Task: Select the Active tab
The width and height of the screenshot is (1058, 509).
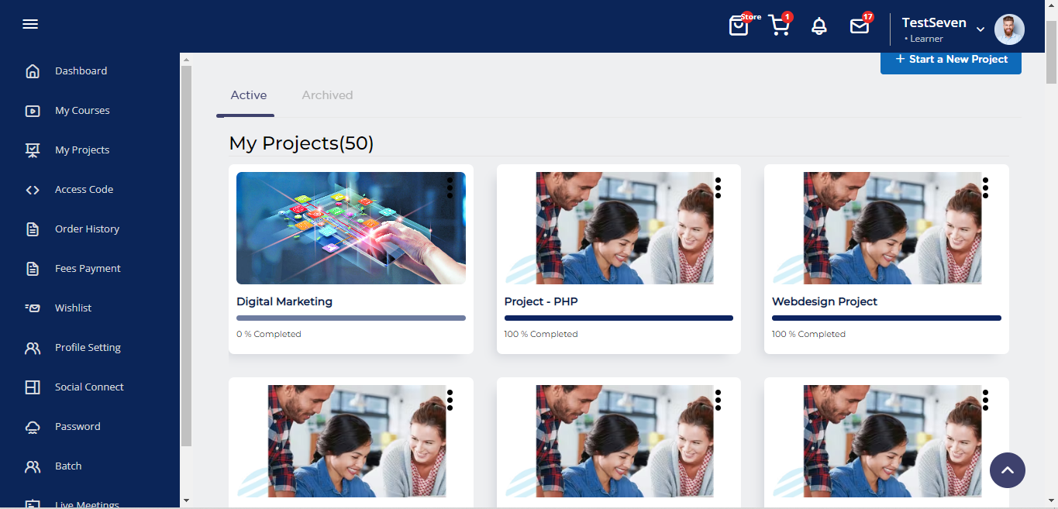Action: 249,95
